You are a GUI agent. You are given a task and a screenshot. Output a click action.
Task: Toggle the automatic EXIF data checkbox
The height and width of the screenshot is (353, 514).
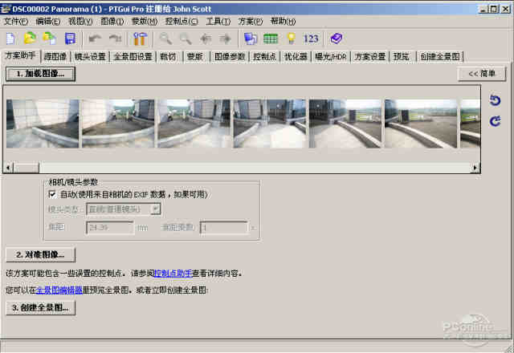click(x=53, y=194)
